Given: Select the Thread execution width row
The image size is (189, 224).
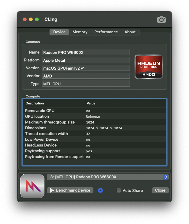Looking at the screenshot, I should coord(94,134).
